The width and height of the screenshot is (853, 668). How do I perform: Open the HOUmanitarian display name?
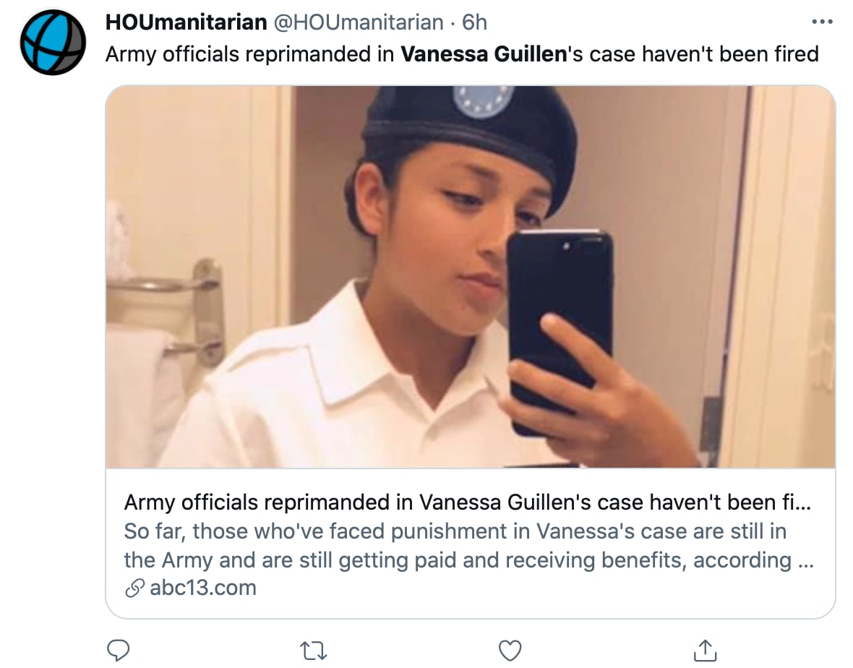(x=186, y=22)
